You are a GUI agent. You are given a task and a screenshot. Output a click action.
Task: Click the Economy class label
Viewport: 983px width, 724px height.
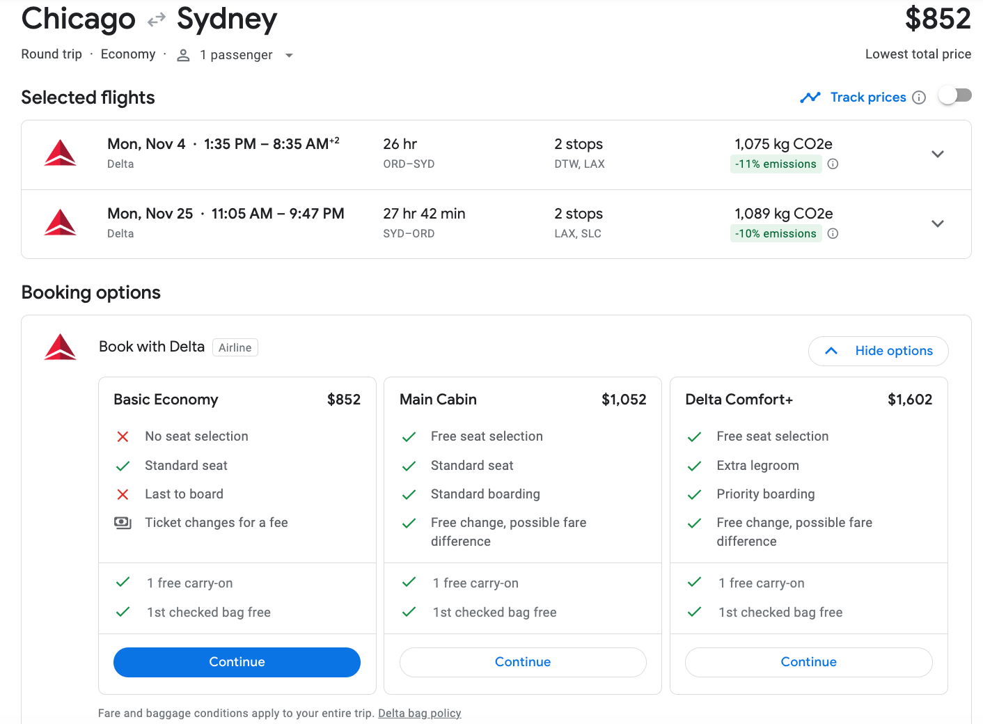point(128,54)
